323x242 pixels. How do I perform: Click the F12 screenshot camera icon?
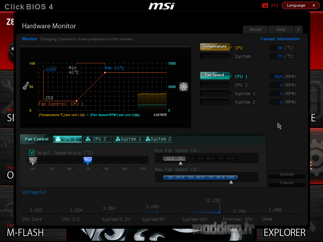coord(265,5)
